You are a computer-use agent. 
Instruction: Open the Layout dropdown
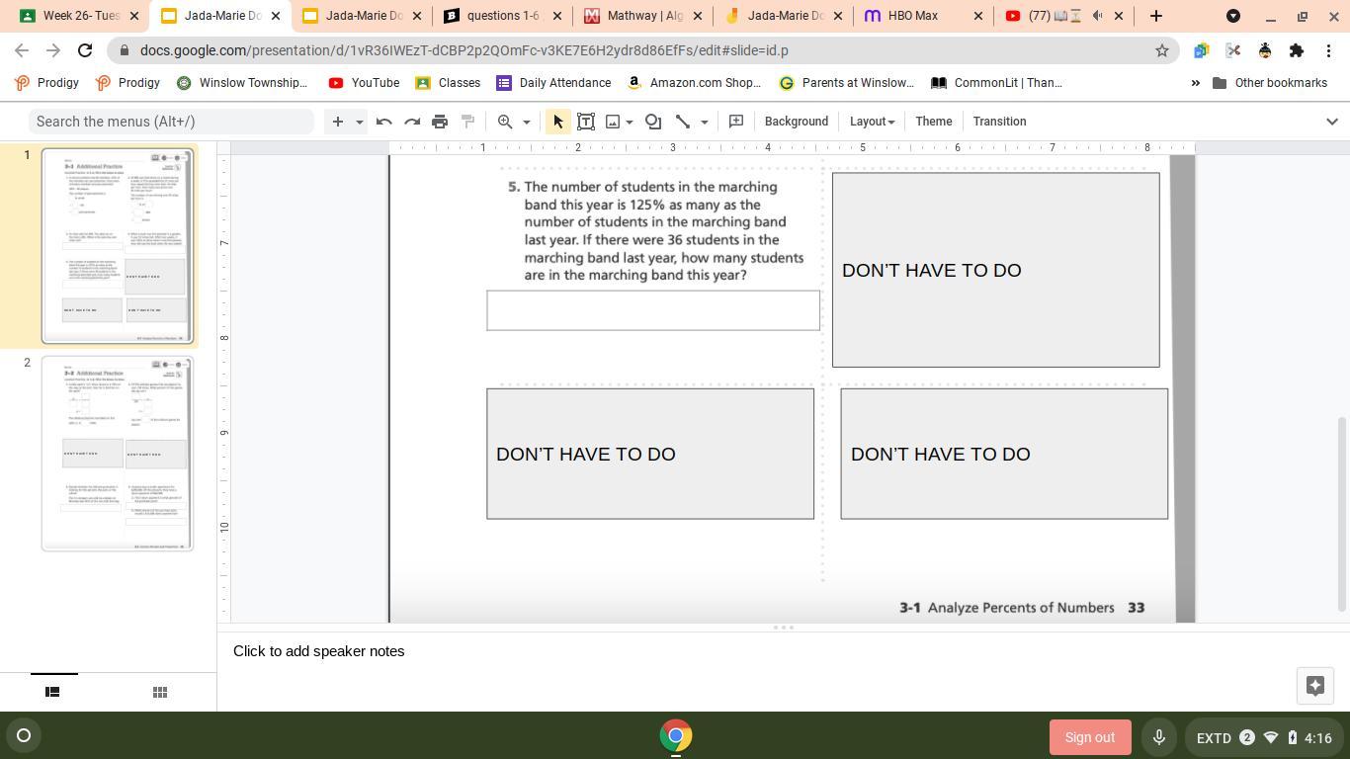click(x=872, y=122)
